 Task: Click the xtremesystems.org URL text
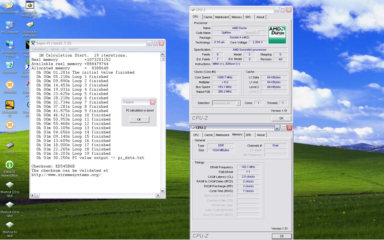66,175
